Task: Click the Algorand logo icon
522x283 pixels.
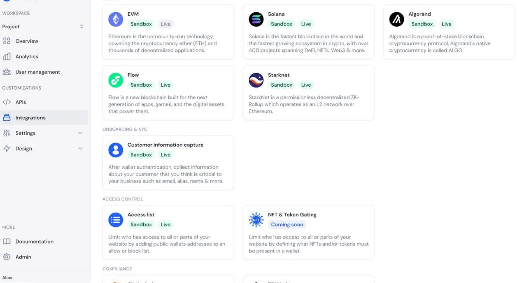Action: point(396,19)
